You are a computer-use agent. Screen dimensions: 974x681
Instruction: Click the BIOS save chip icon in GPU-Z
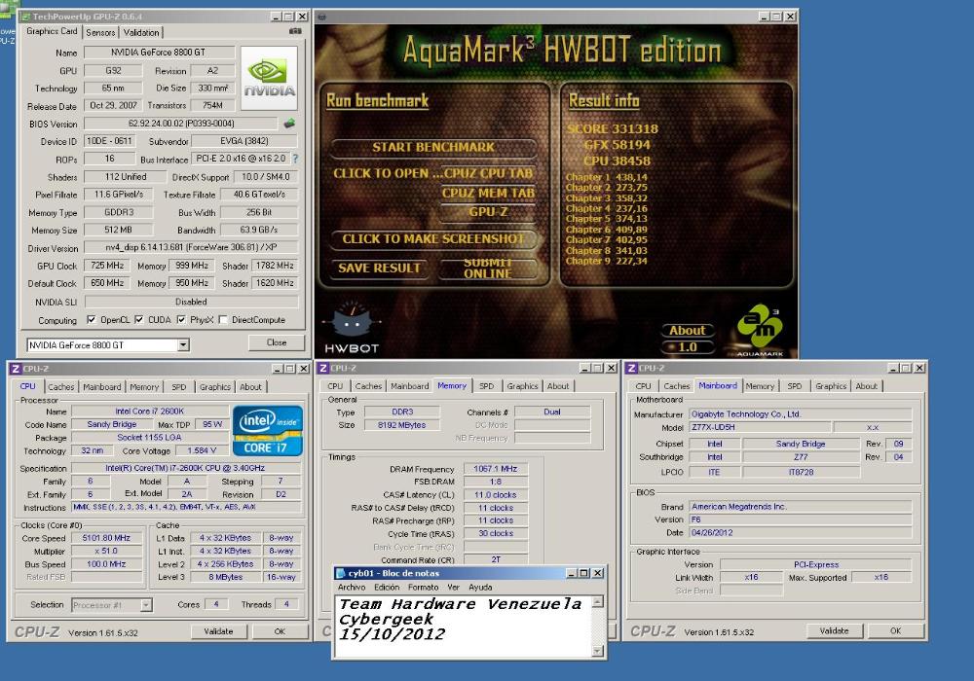289,124
